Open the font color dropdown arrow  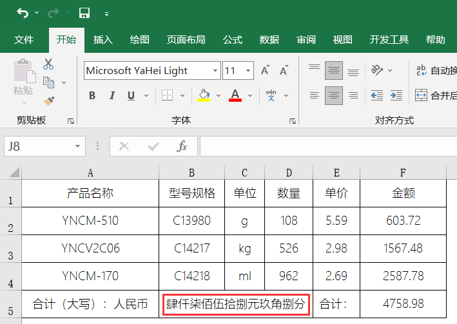249,95
